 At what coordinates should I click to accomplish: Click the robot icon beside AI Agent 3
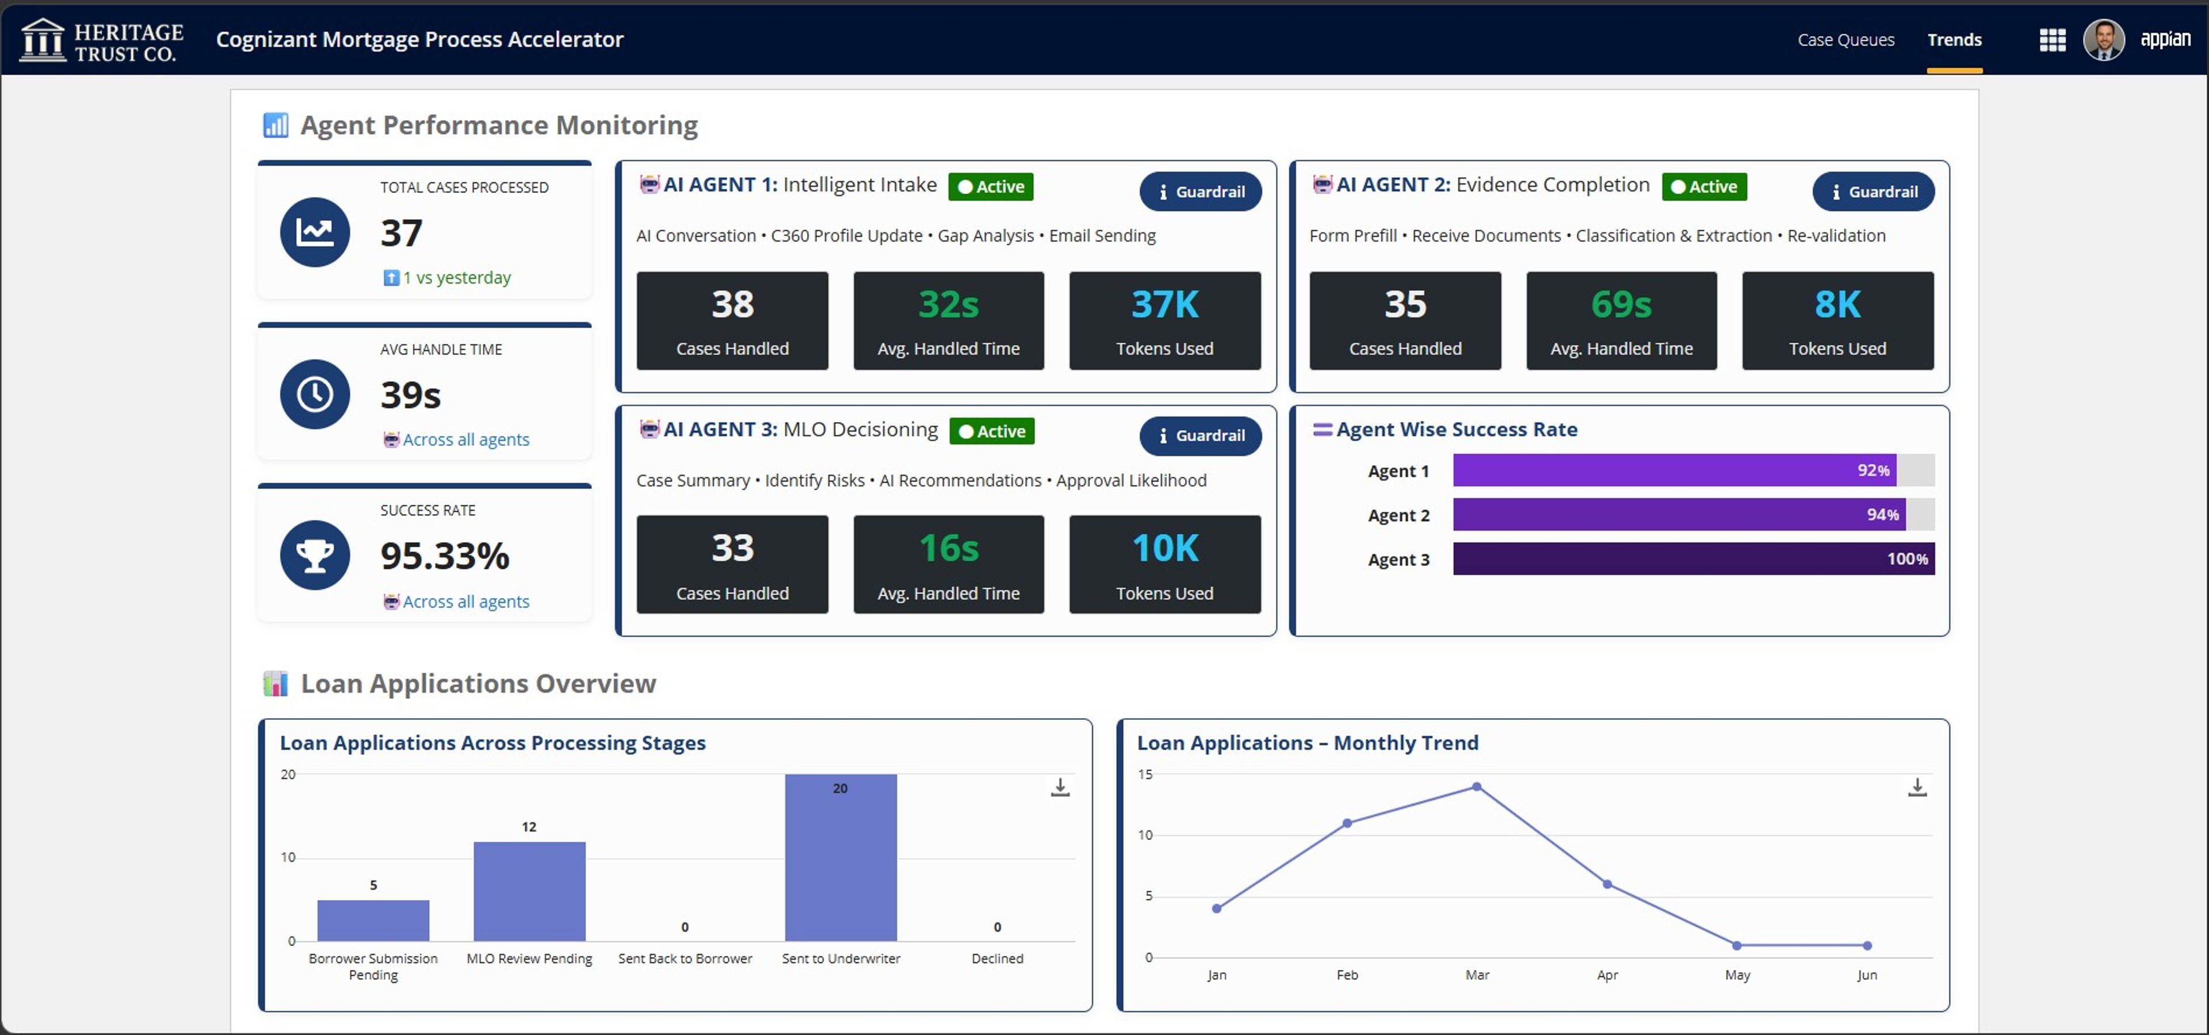point(650,430)
